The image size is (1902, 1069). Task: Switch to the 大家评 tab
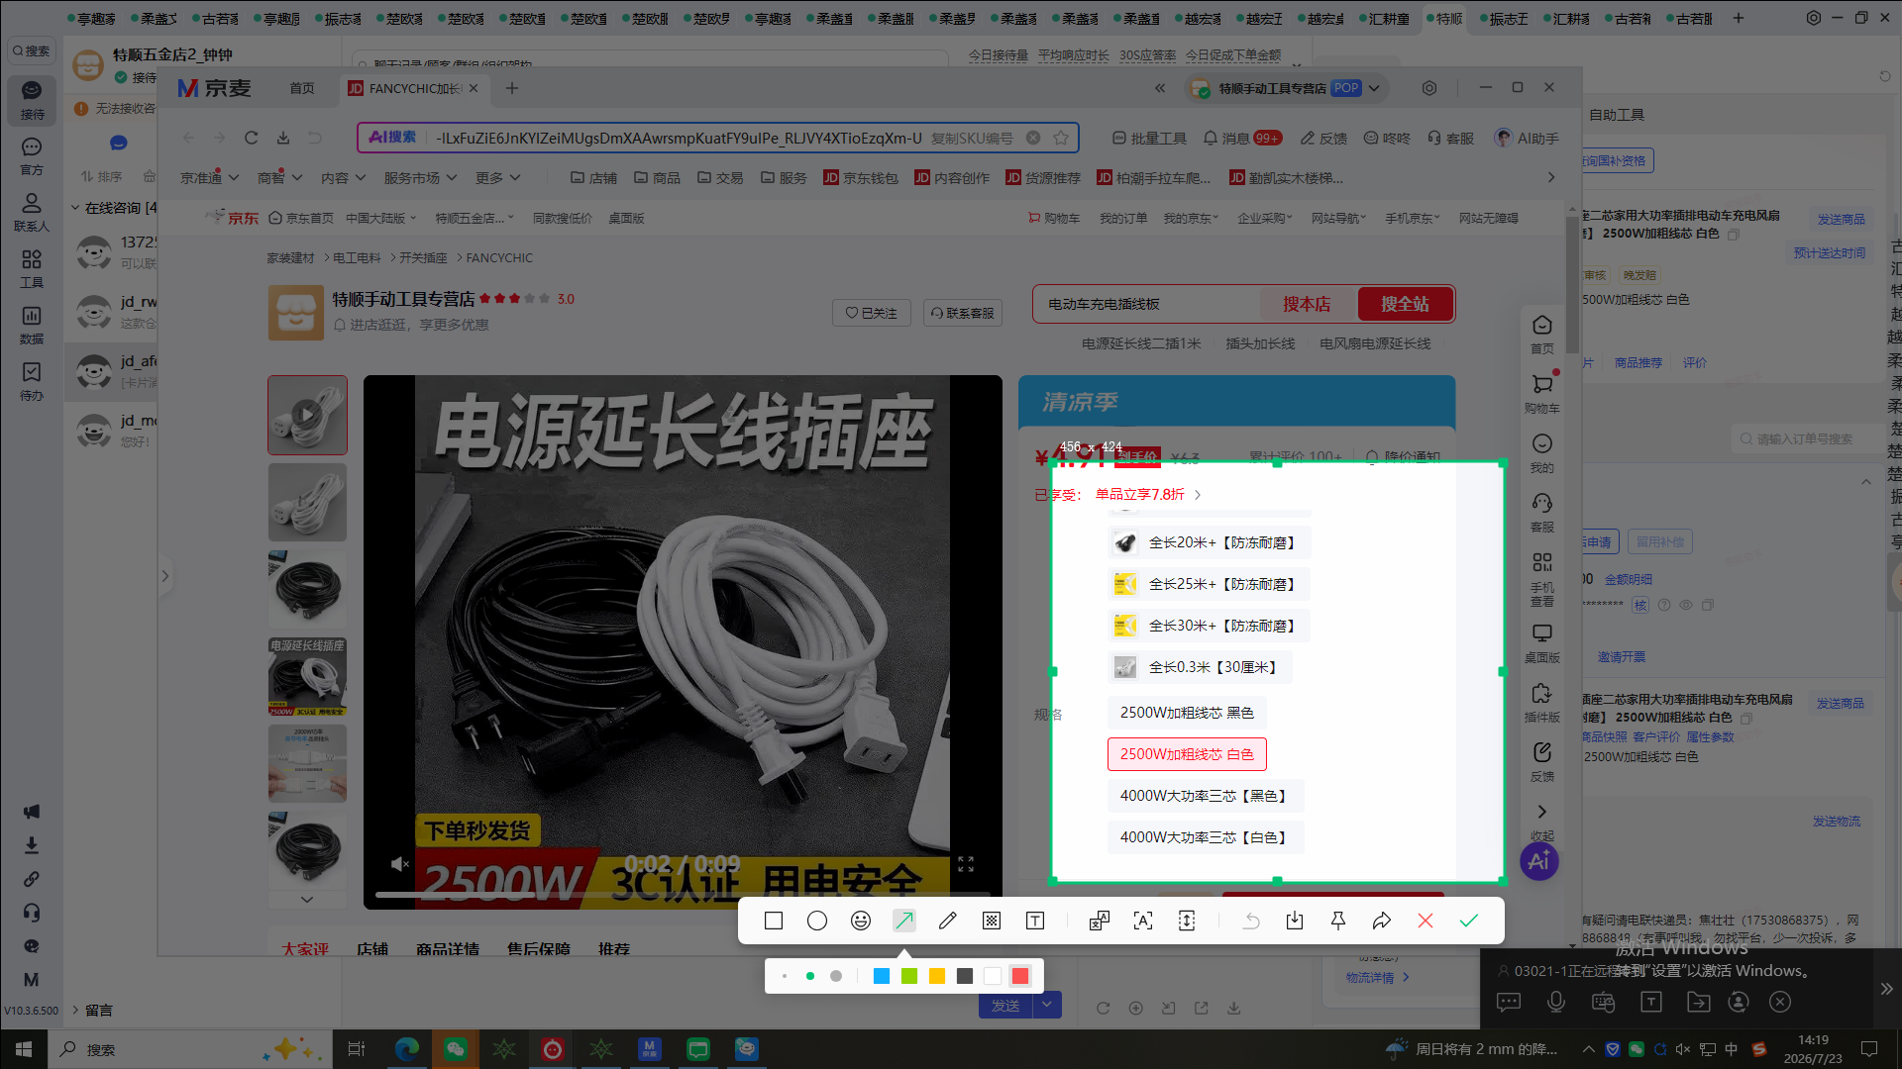[x=305, y=949]
